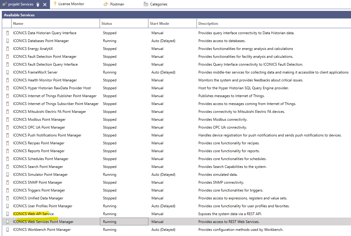
Task: Click the running status icon beside FrameWorX Server
Action: (7, 72)
